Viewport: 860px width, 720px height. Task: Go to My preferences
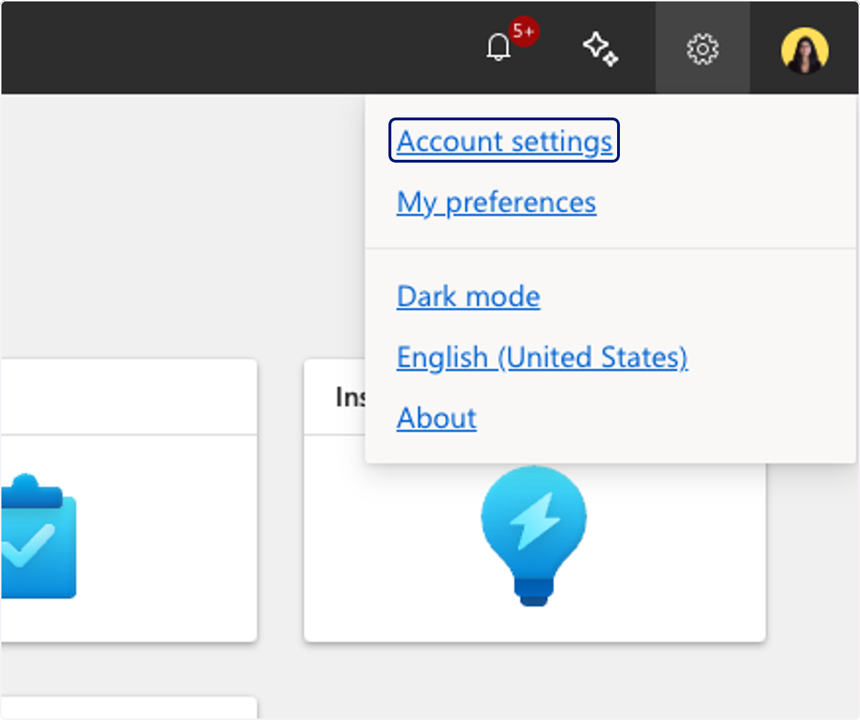(x=496, y=202)
